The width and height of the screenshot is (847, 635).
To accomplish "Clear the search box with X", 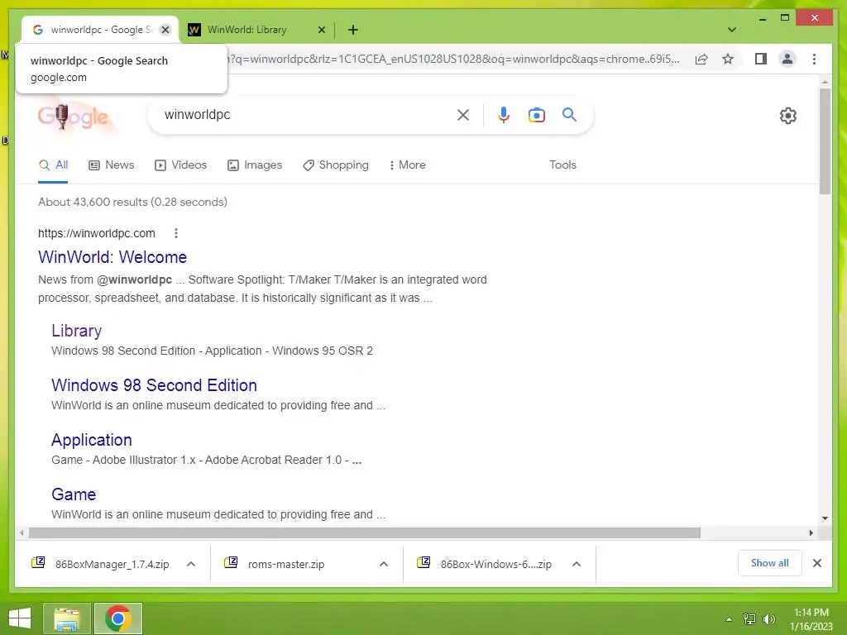I will (x=463, y=115).
